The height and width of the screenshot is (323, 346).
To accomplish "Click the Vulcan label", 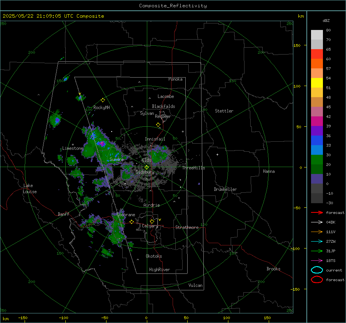I will 195,285.
